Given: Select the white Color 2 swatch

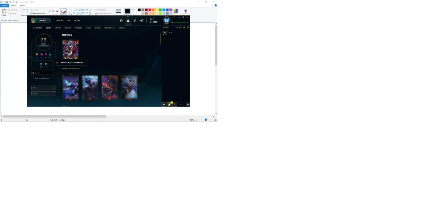Looking at the screenshot, I should [134, 11].
